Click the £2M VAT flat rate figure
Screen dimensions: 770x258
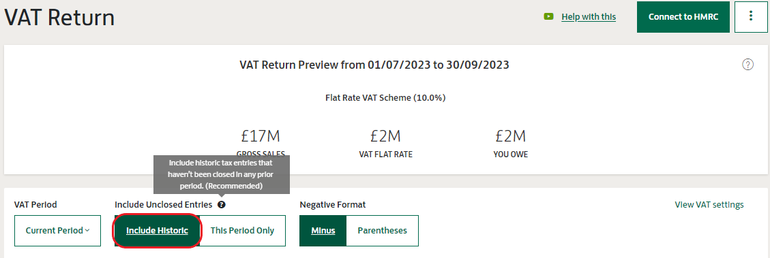click(385, 136)
